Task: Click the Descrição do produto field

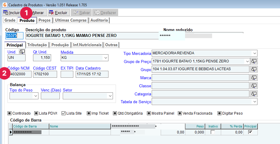Action: [92, 36]
